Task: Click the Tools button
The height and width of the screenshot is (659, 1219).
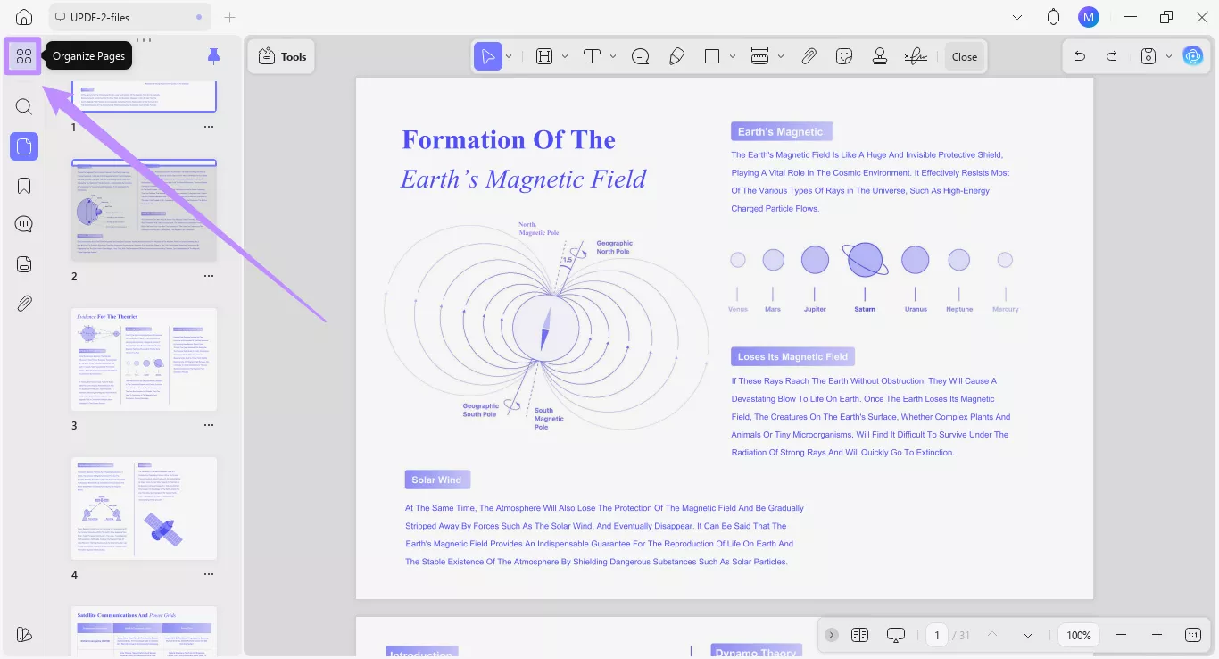Action: (x=281, y=55)
